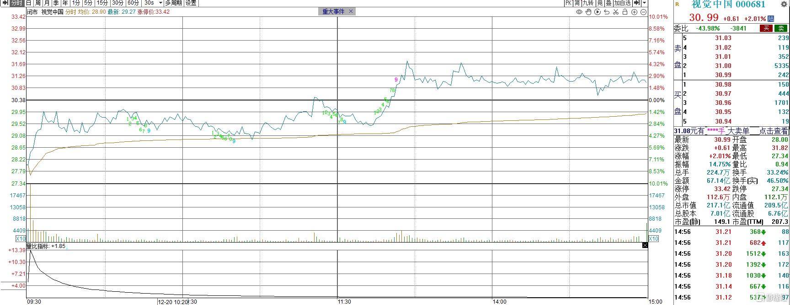Click the red 买 buy button

[x=765, y=28]
